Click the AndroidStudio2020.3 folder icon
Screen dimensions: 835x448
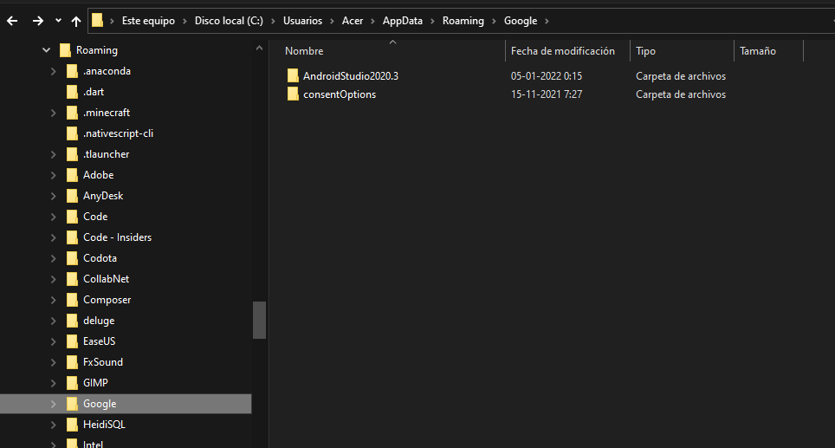tap(293, 76)
